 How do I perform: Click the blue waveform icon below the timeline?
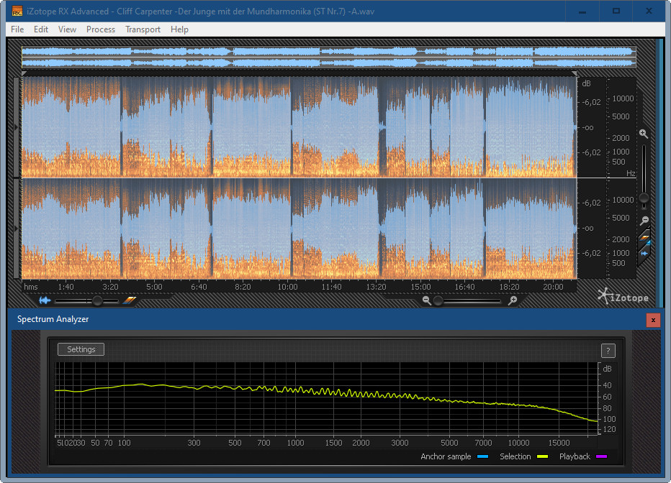[45, 300]
